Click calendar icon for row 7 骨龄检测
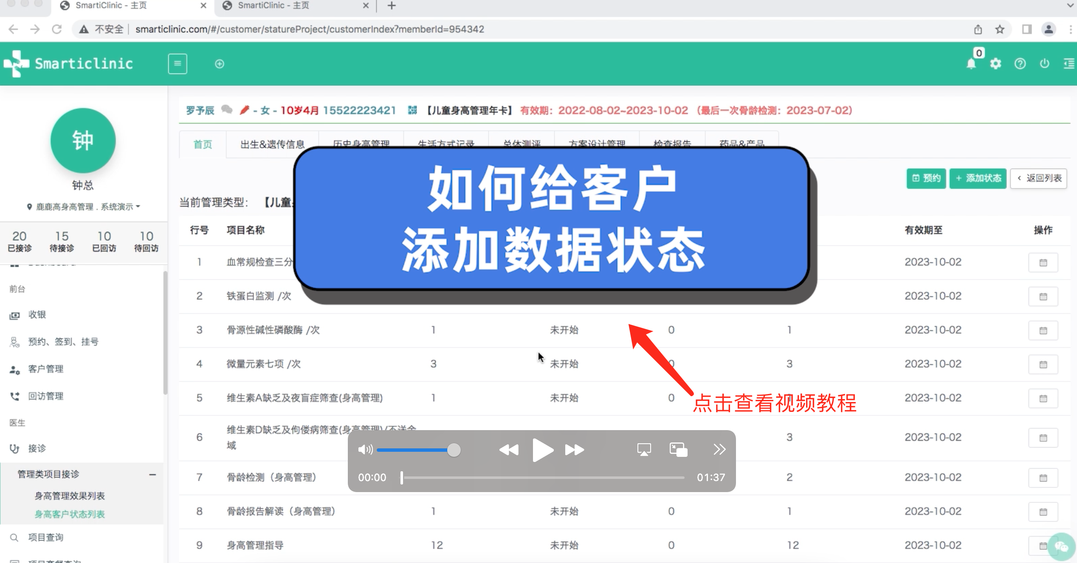This screenshot has height=563, width=1077. tap(1043, 478)
